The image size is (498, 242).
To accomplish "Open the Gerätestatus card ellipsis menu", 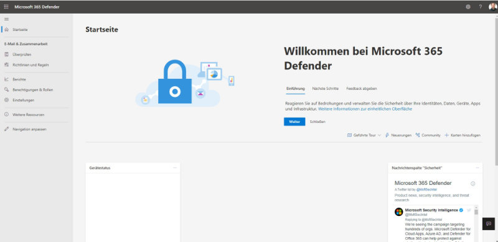I will pyautogui.click(x=175, y=168).
